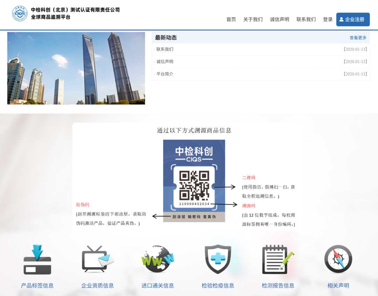Select 联系我们 in the top navigation
Image resolution: width=378 pixels, height=296 pixels.
coord(306,20)
